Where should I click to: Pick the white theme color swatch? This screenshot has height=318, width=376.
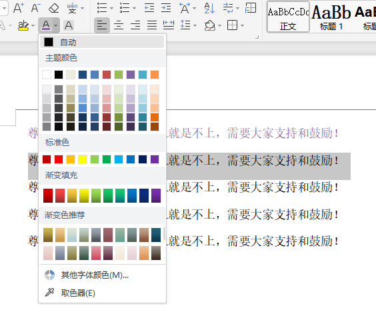click(x=47, y=75)
